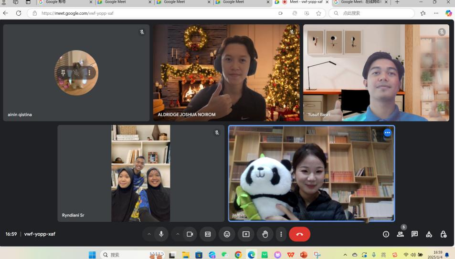455x259 pixels.
Task: Open the emoji reactions panel
Action: (227, 234)
